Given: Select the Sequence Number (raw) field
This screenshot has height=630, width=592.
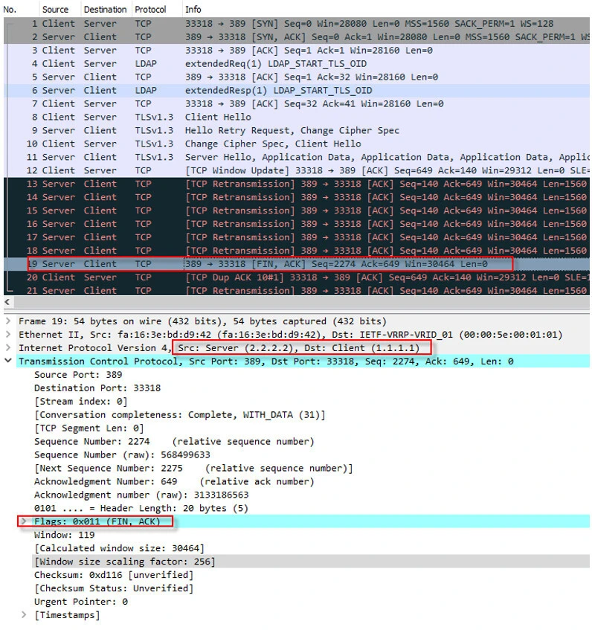Looking at the screenshot, I should pyautogui.click(x=123, y=454).
